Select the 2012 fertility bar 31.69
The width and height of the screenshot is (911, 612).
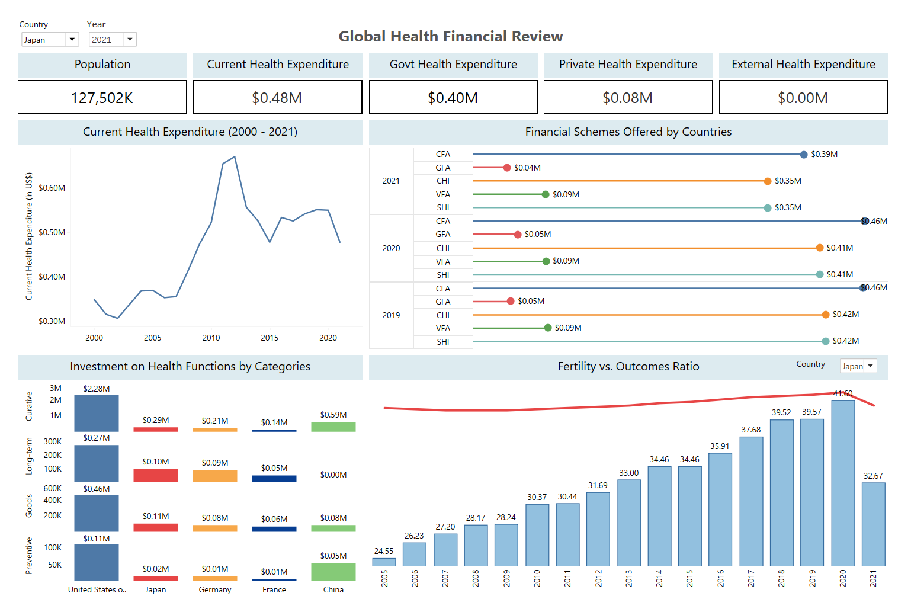pyautogui.click(x=598, y=530)
